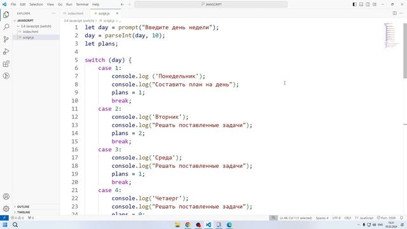Click the ENG language indicator in tray
This screenshot has height=229, width=407.
pos(380,225)
